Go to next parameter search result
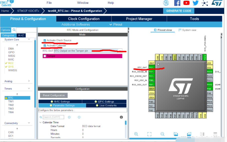 [x=79, y=117]
